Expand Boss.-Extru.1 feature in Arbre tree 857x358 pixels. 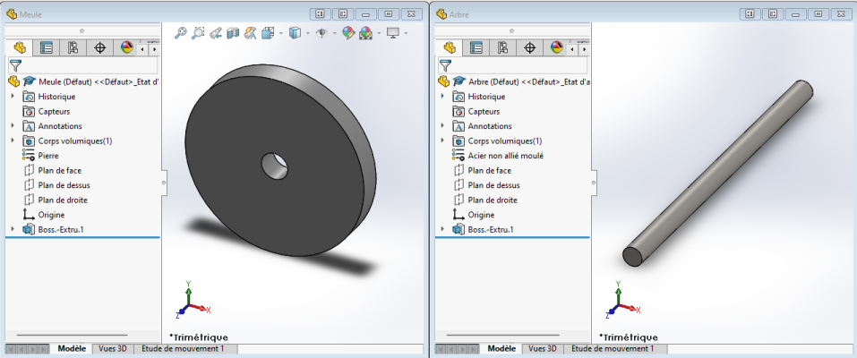point(442,229)
